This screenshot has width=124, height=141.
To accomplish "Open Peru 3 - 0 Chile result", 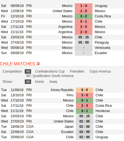I will point(84,95).
